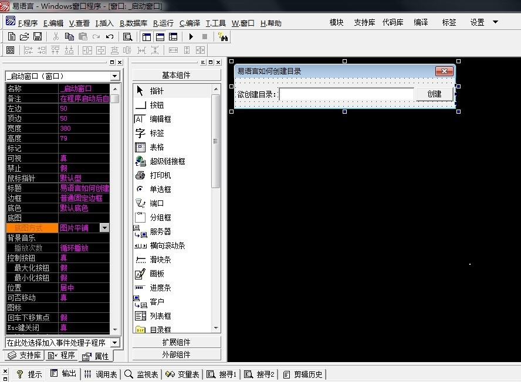
Task: Click the 底色 property value 默认底色
Action: [84, 208]
